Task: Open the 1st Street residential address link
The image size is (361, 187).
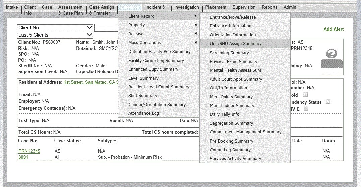Action: (x=91, y=82)
